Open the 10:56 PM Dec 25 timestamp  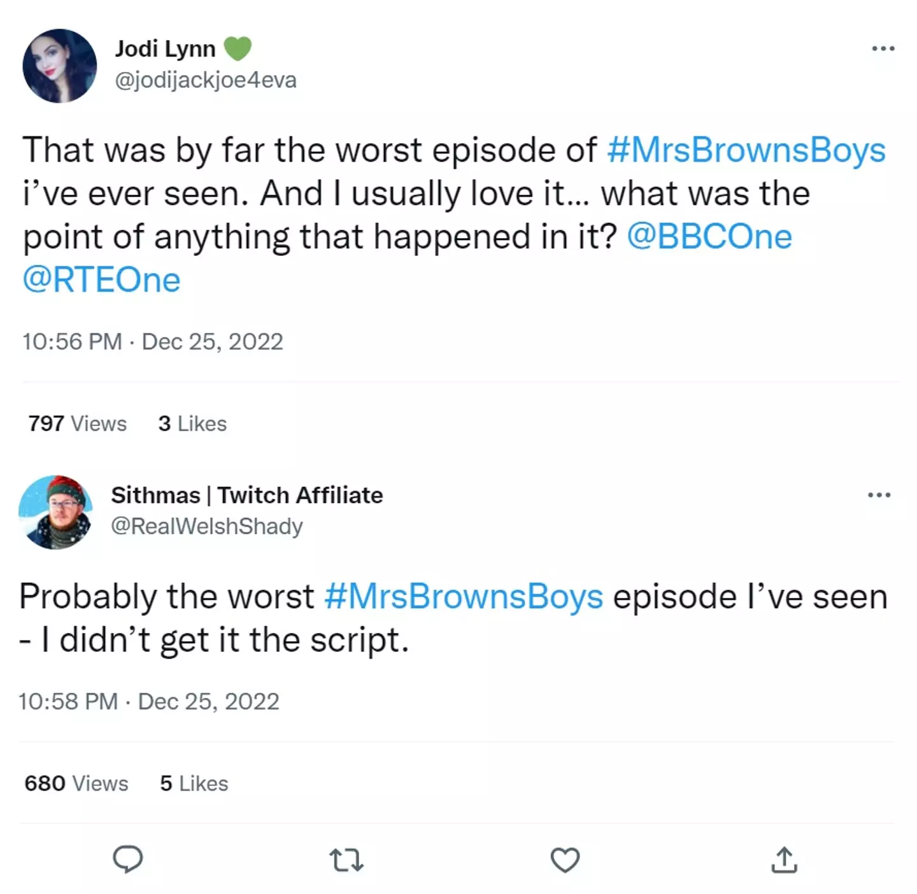(x=153, y=342)
